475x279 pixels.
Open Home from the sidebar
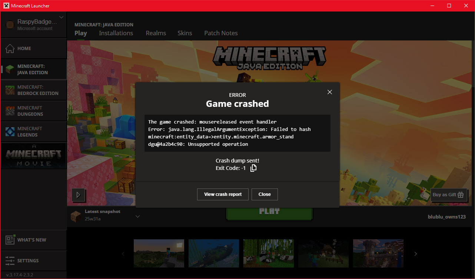(33, 49)
